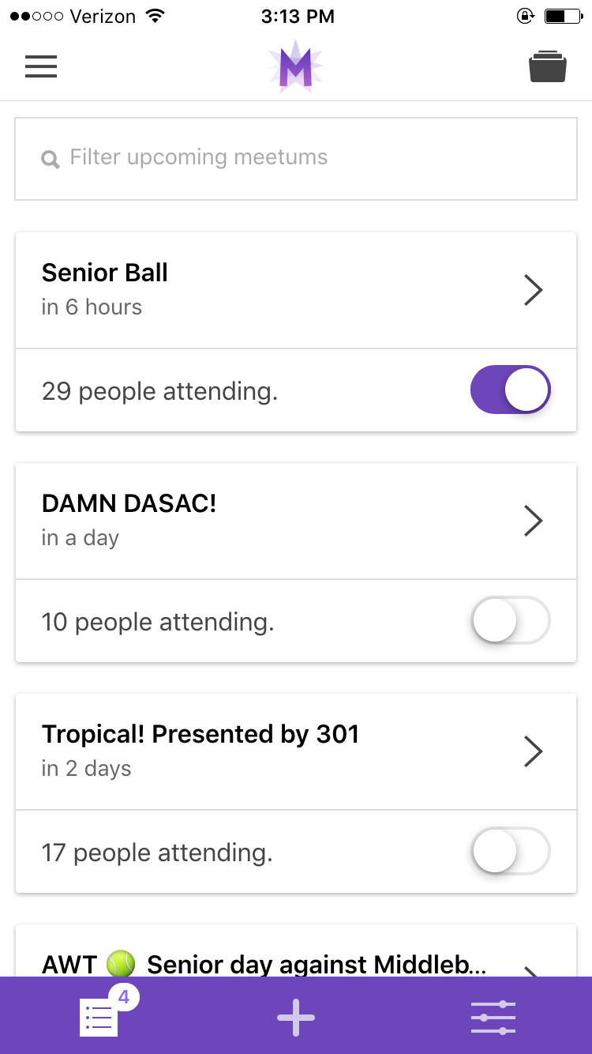592x1054 pixels.
Task: Open DAMN DASAC! via its chevron
Action: 534,521
